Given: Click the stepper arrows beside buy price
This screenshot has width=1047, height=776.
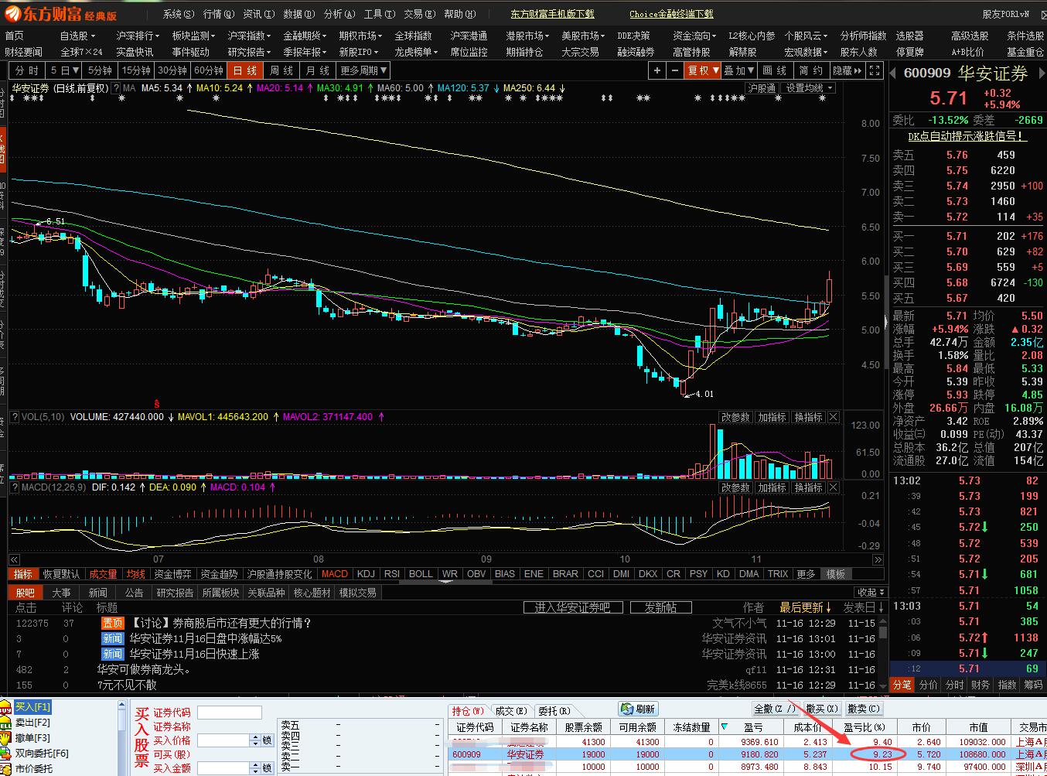Looking at the screenshot, I should pos(255,740).
